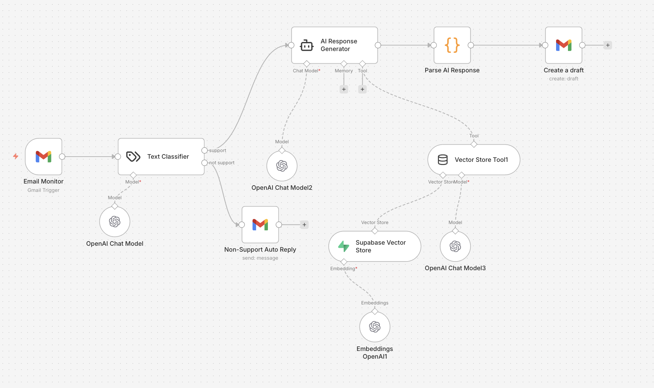
Task: Click the 'Non-Support Auto Reply' label
Action: [x=260, y=250]
